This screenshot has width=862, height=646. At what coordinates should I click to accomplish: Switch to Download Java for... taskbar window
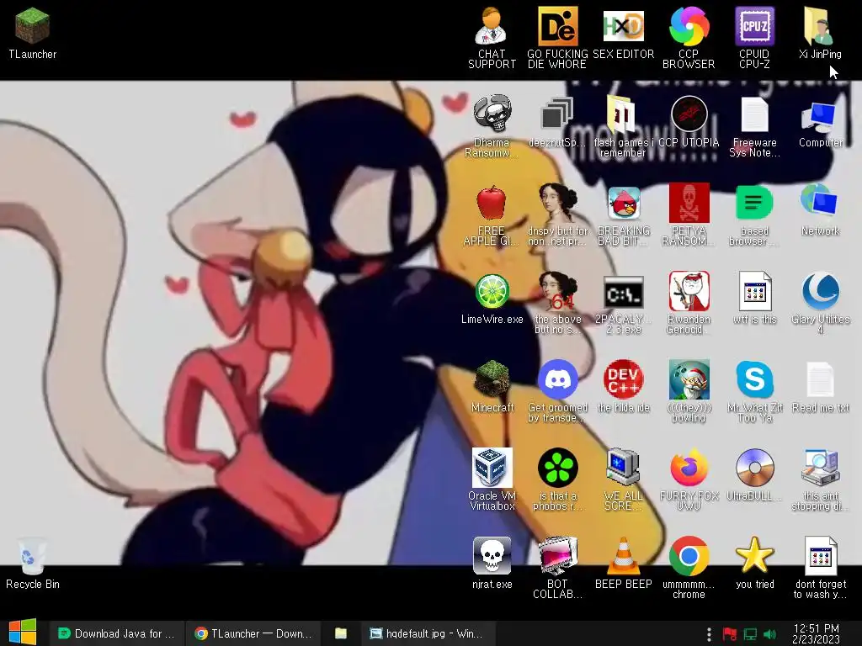tap(116, 633)
